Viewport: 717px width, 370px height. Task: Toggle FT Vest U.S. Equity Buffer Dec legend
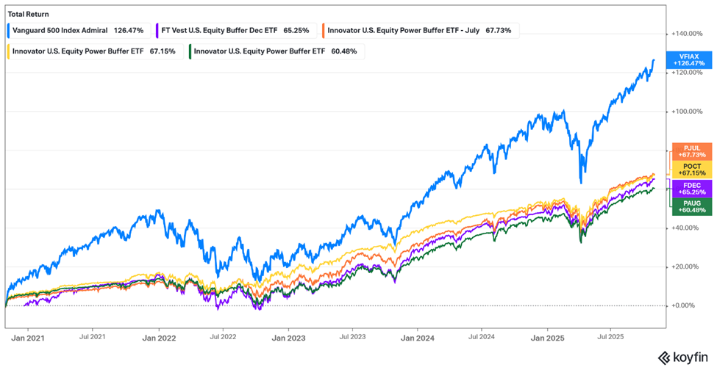238,31
